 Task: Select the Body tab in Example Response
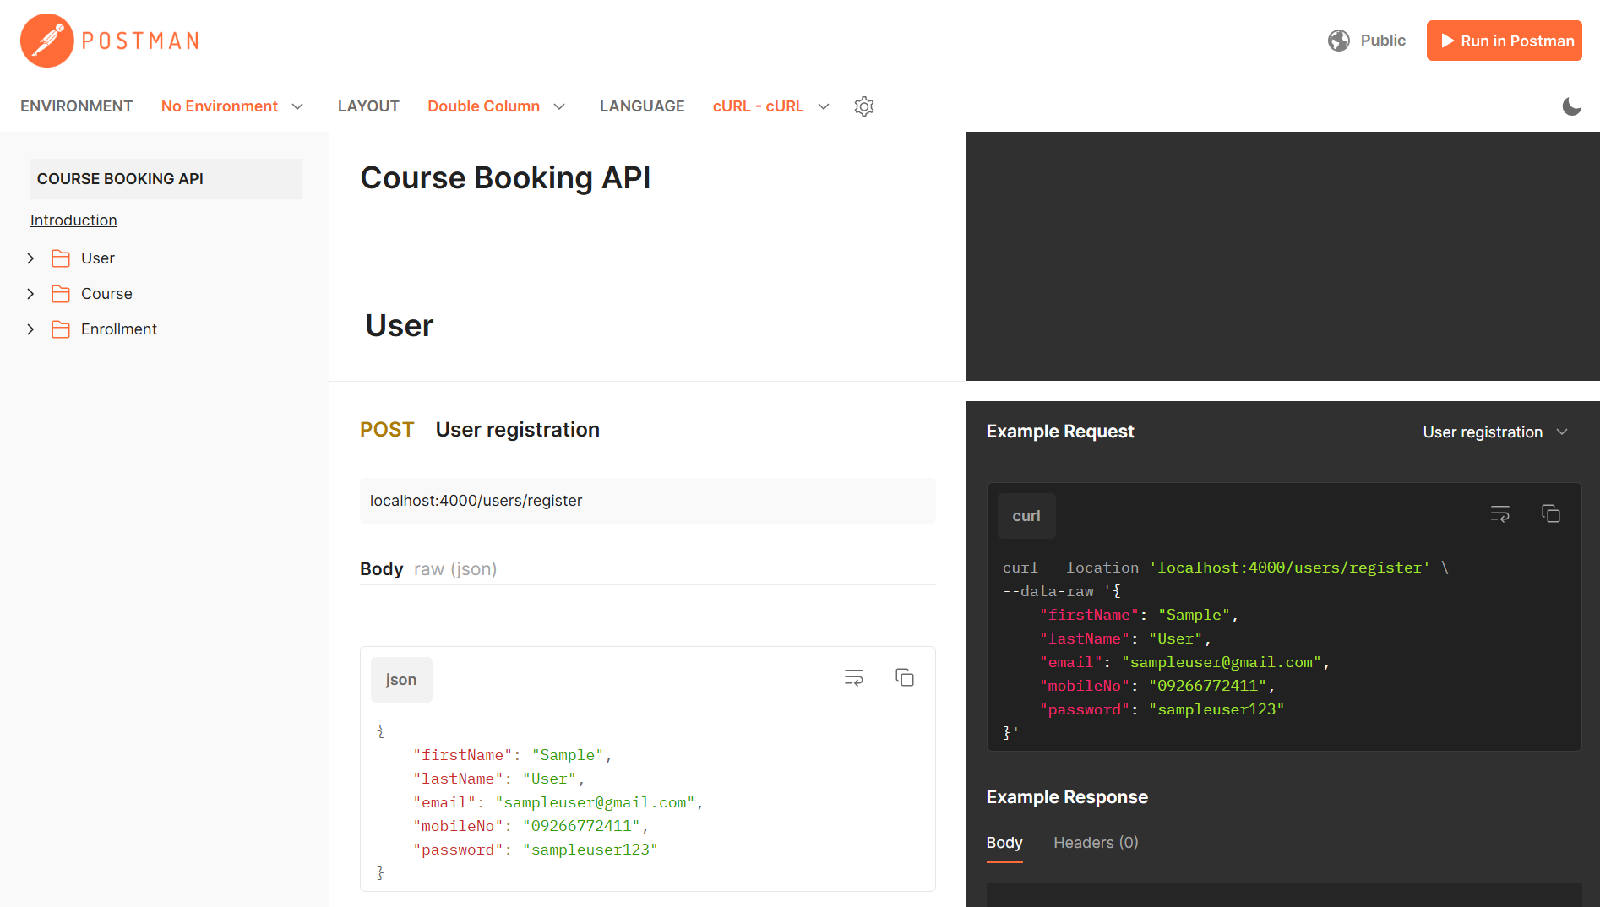1004,842
